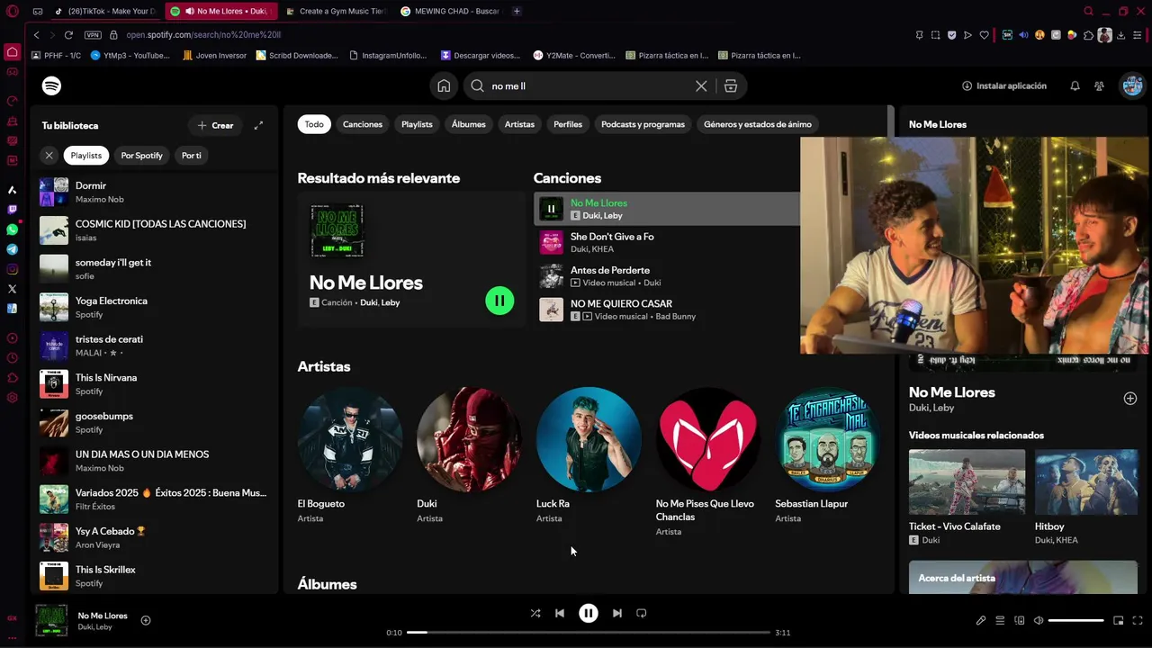Expand Tu biblioteca to full view

point(258,125)
